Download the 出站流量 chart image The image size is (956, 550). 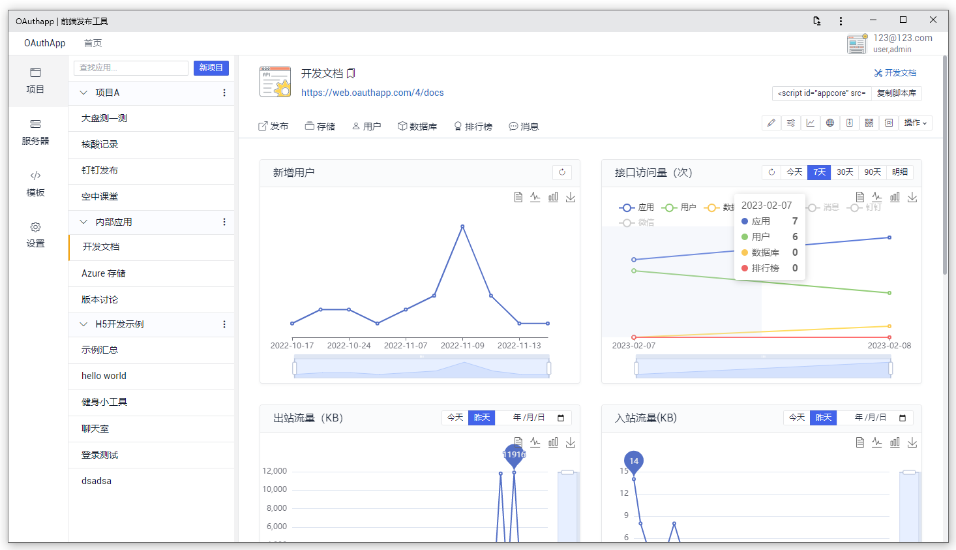click(571, 442)
